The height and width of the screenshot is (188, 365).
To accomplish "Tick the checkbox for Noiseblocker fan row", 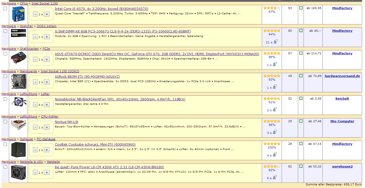I will coord(5,99).
